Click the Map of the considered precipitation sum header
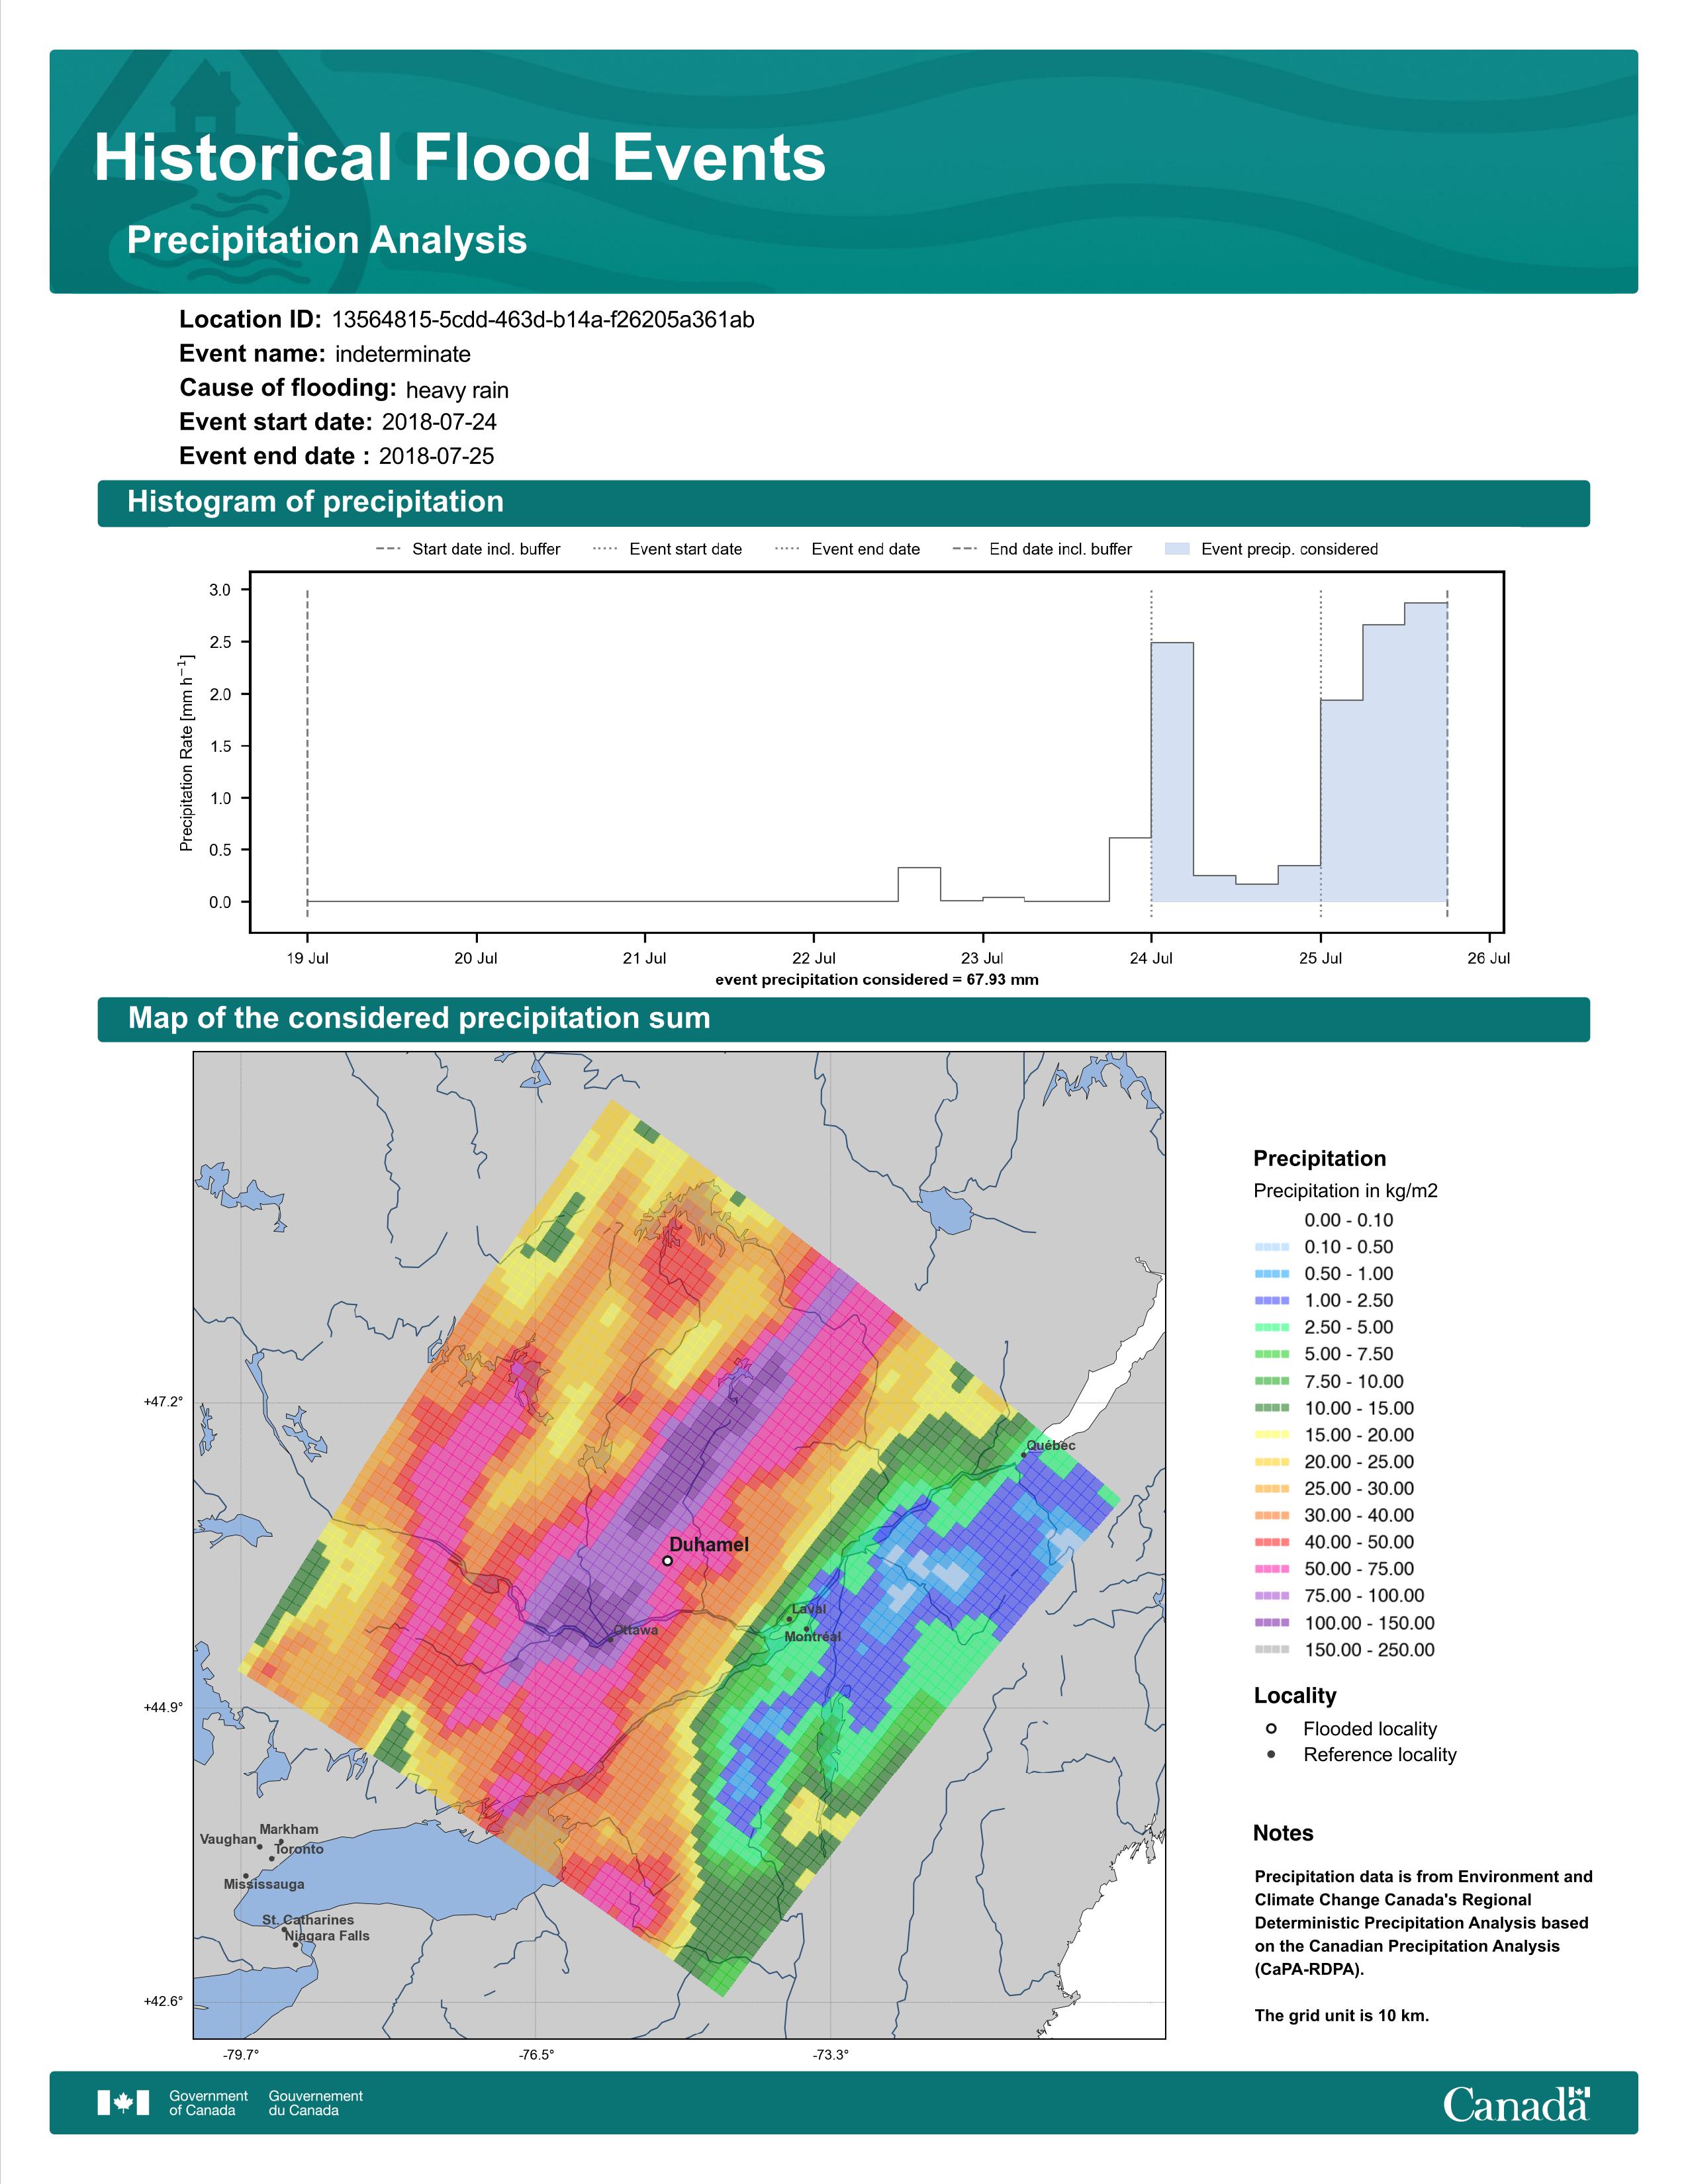The width and height of the screenshot is (1688, 2184). (x=843, y=1018)
